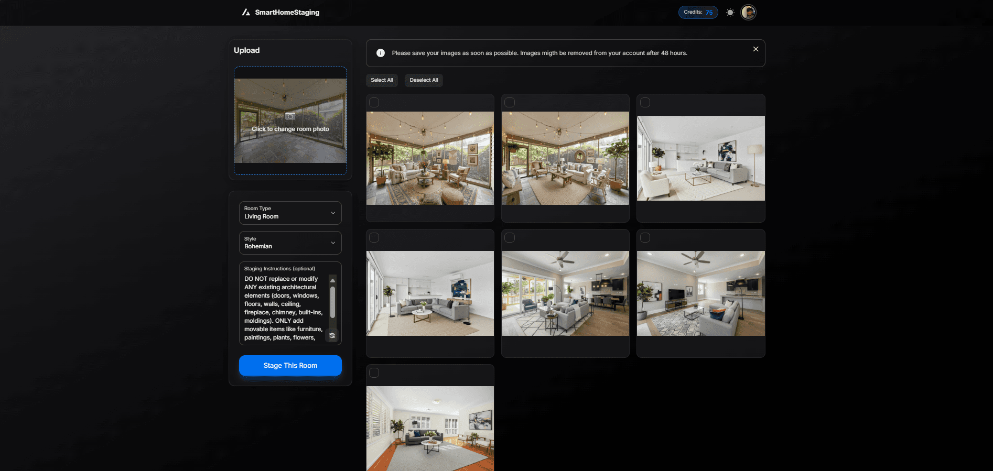Screen dimensions: 993x471
Task: Open the second staged sunroom thumbnail
Action: pyautogui.click(x=565, y=158)
